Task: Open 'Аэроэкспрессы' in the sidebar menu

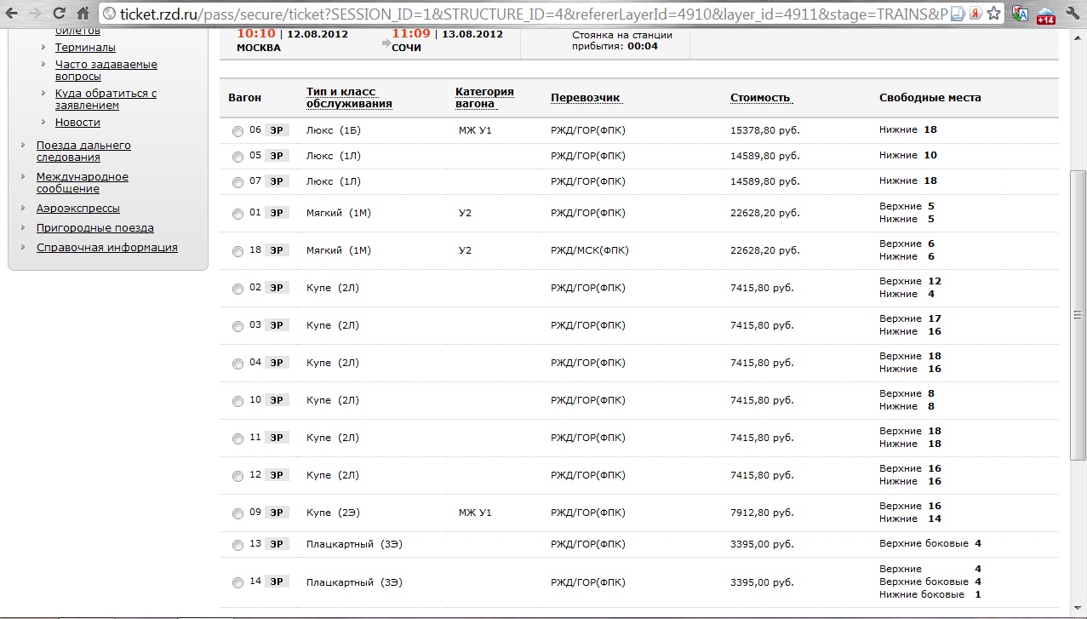Action: point(77,208)
